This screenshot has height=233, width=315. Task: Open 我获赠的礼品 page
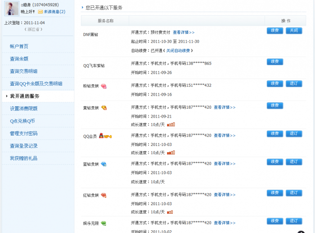tap(24, 158)
